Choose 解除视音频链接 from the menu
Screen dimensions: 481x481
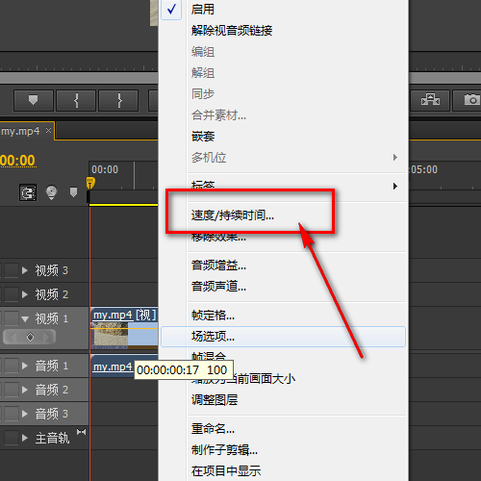pyautogui.click(x=284, y=31)
